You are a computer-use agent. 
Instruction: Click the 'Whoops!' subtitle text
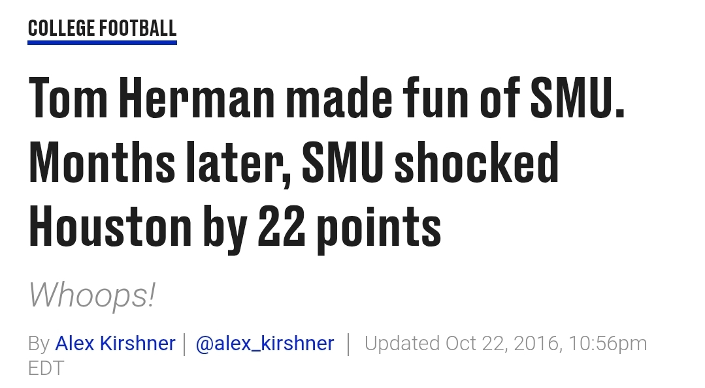[92, 295]
